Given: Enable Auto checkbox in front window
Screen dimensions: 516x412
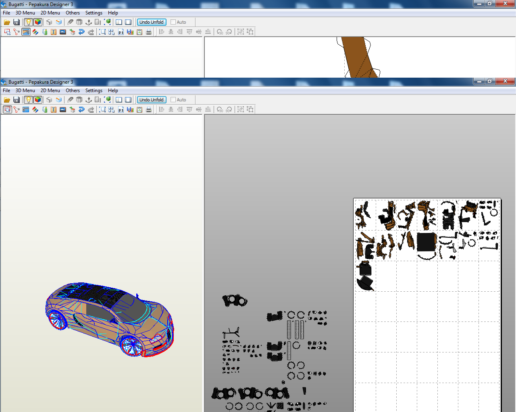Looking at the screenshot, I should click(x=173, y=100).
